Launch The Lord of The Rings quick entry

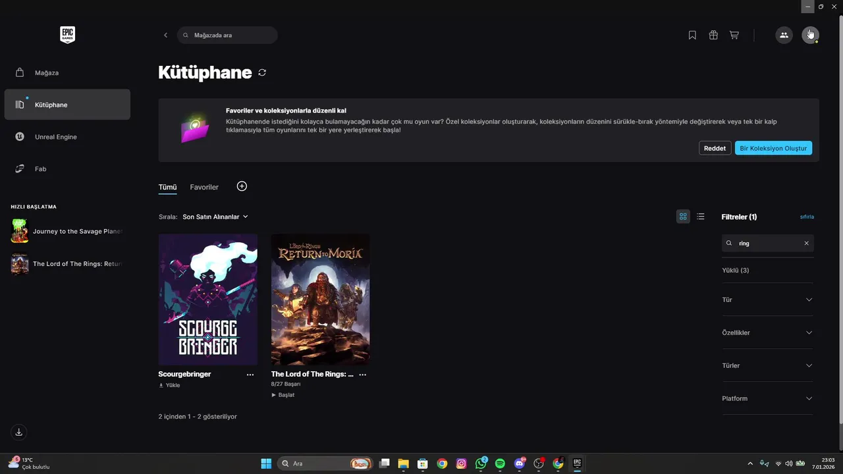pyautogui.click(x=67, y=263)
